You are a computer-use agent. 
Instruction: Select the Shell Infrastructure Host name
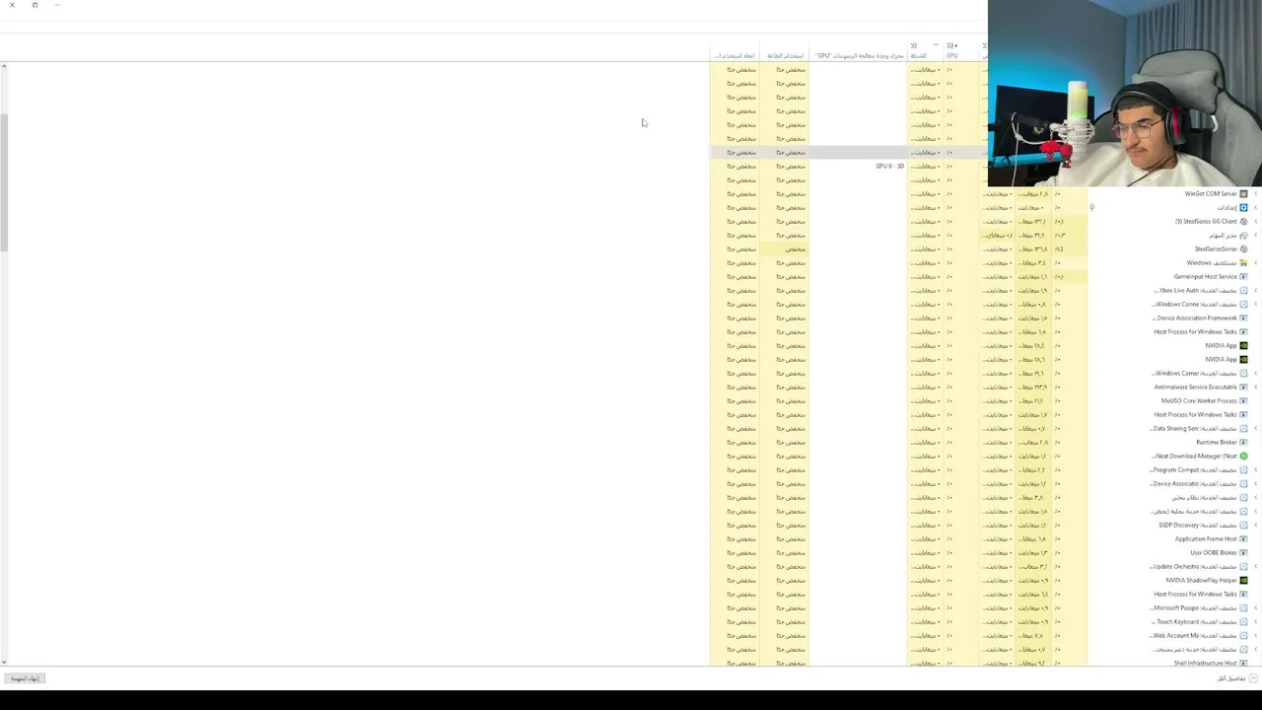[x=1205, y=663]
